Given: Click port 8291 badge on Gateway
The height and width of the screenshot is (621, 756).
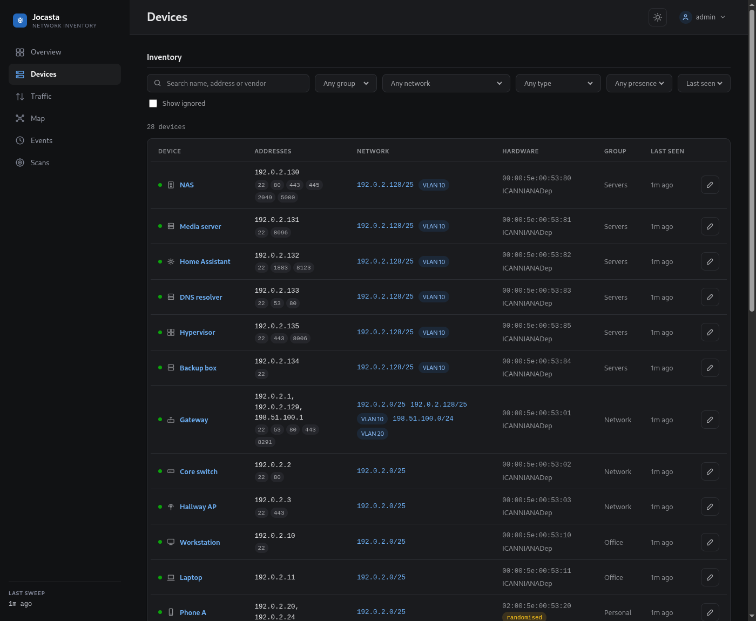Looking at the screenshot, I should 265,442.
